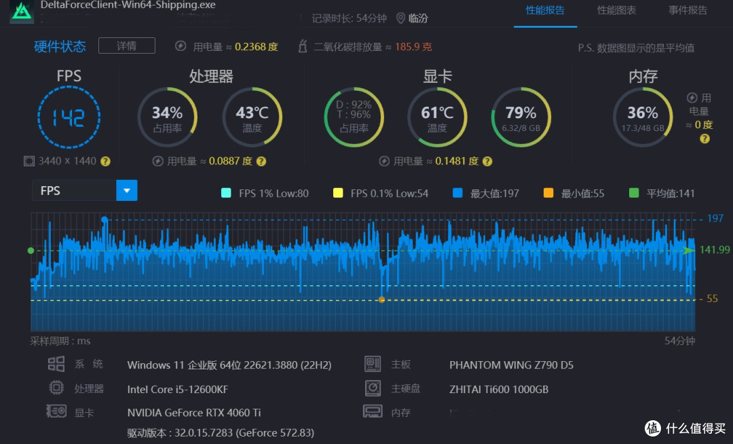Click help icon under memory 0 度
The height and width of the screenshot is (444, 733).
pos(704,138)
